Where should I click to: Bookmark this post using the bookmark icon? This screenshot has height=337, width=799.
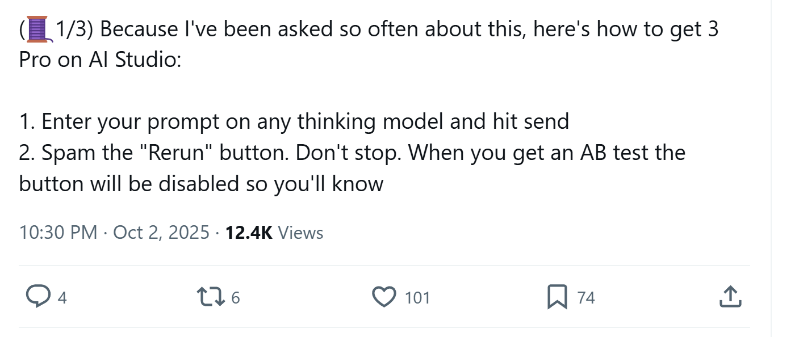coord(557,297)
